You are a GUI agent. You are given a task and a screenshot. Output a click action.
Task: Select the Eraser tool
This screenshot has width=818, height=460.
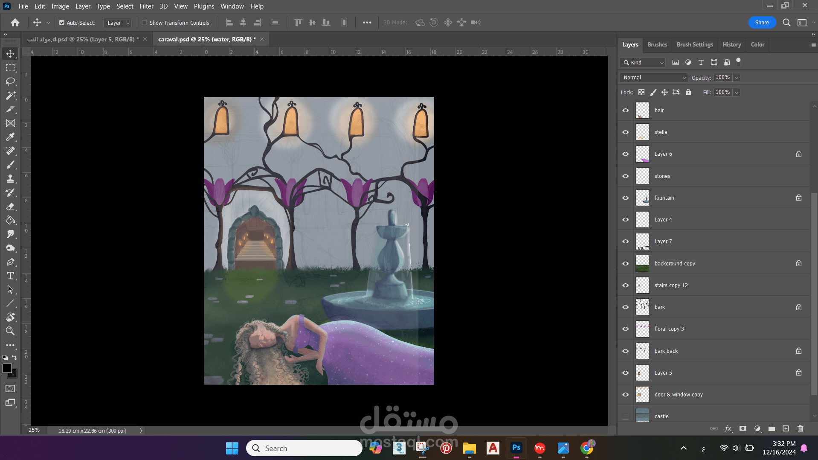pos(10,207)
